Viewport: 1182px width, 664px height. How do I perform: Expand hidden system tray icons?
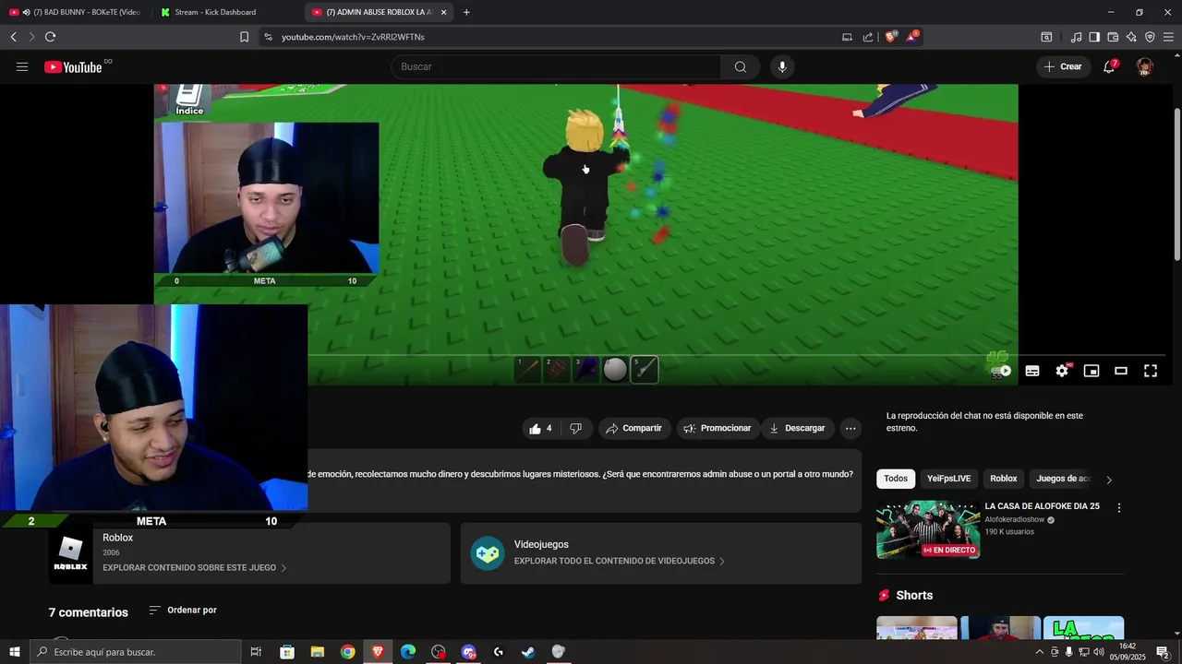(x=1040, y=652)
